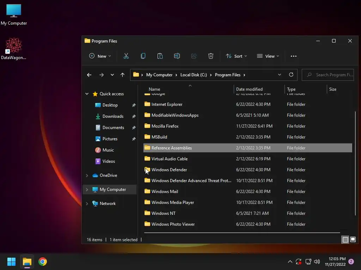The width and height of the screenshot is (361, 270).
Task: Open Videos in sidebar
Action: pyautogui.click(x=109, y=161)
